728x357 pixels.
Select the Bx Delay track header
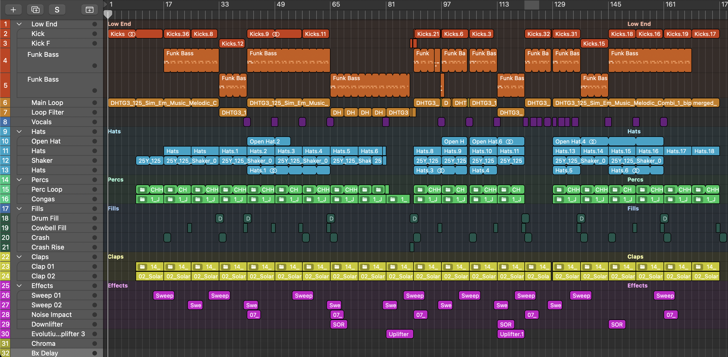45,353
